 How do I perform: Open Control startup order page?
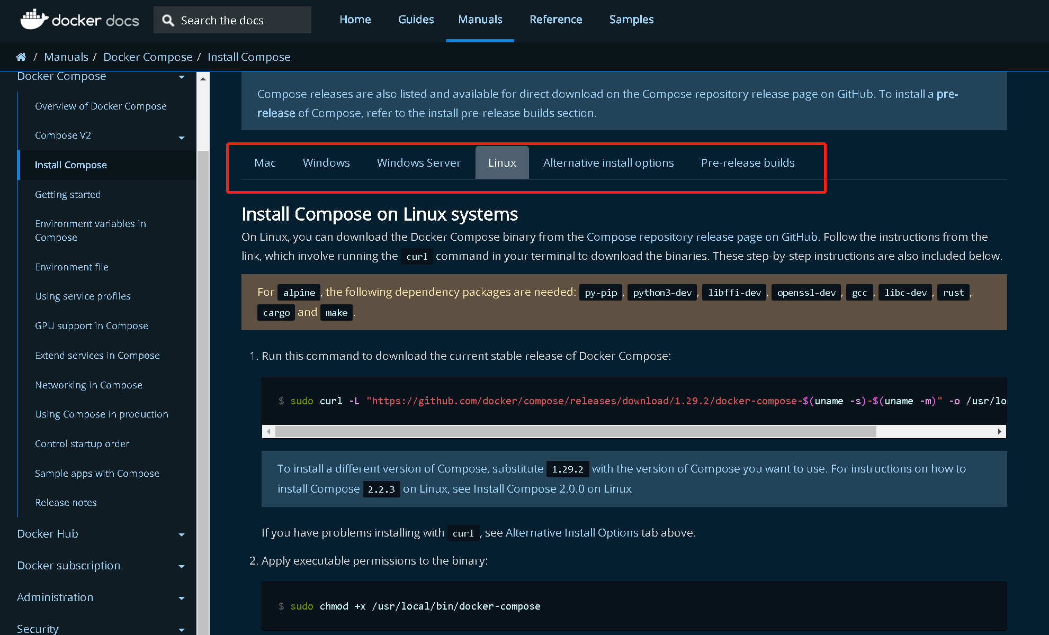[82, 443]
